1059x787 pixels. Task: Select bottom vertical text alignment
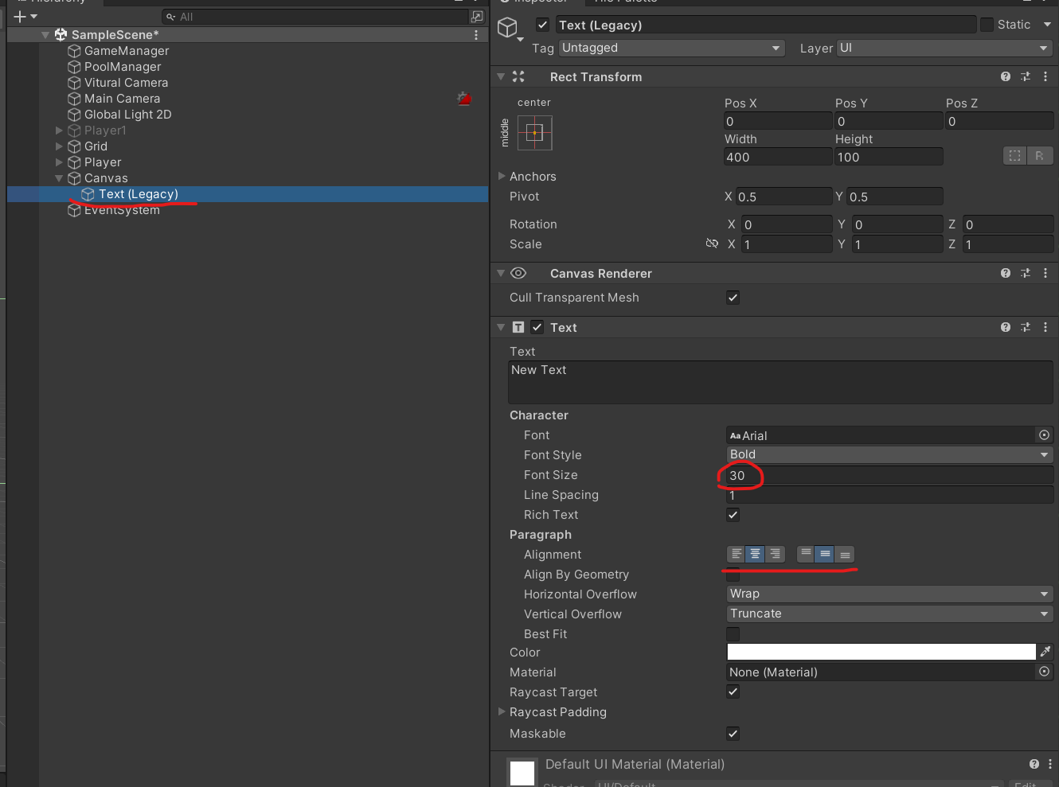[x=845, y=554]
